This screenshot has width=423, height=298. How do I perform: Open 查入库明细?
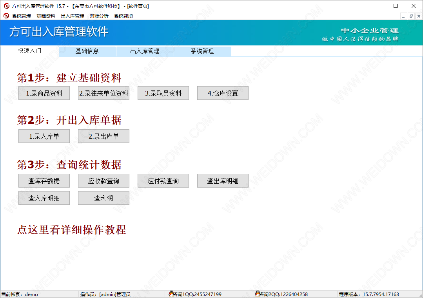coord(44,198)
